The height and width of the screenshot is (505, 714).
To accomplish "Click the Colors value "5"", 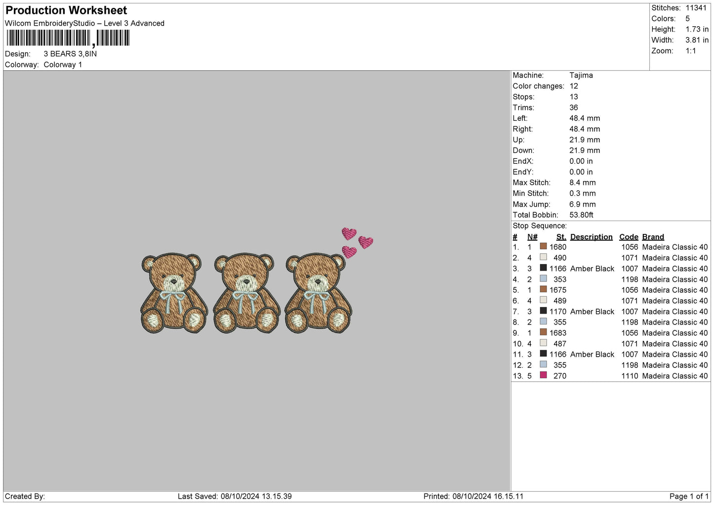I will (687, 19).
